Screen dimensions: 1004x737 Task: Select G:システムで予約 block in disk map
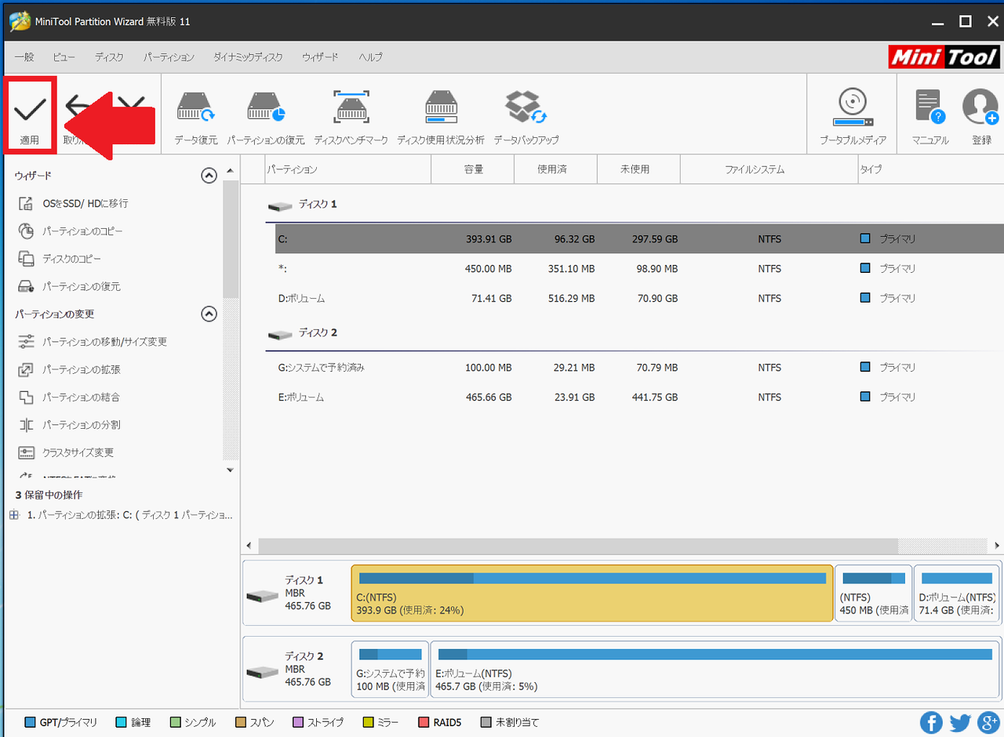point(390,670)
